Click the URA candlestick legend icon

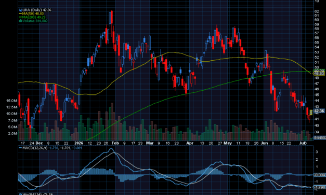pos(20,10)
